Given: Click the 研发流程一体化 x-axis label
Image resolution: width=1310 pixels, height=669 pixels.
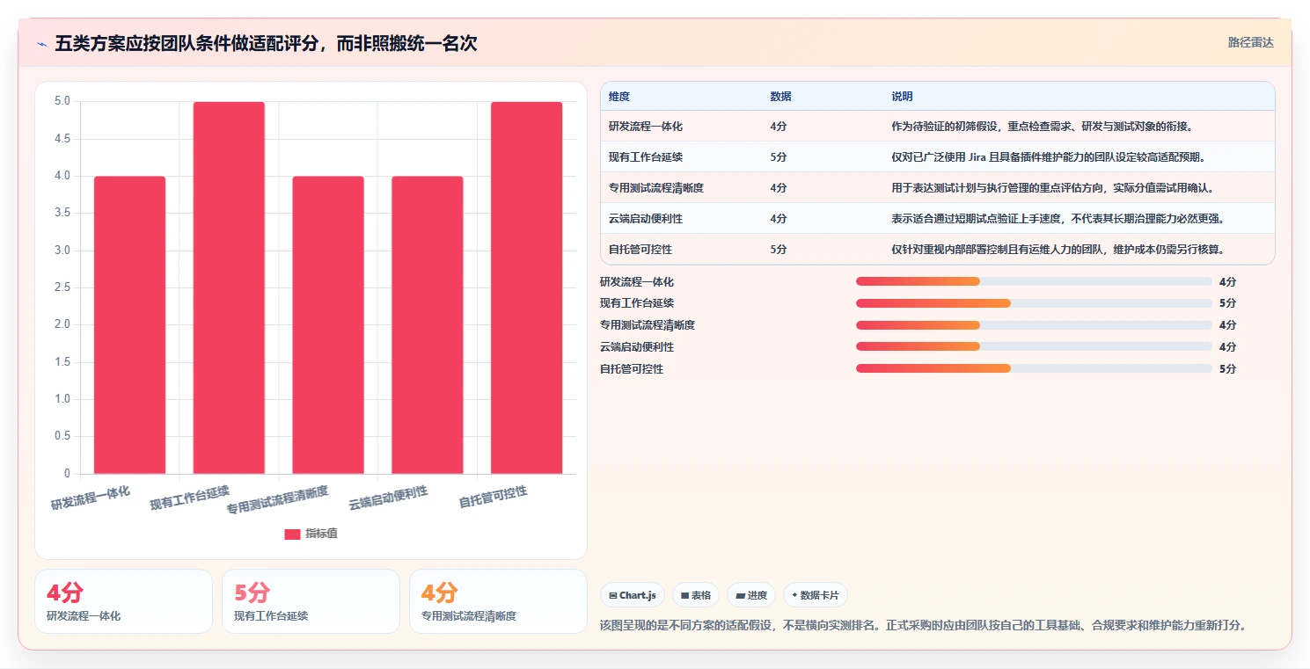Looking at the screenshot, I should tap(90, 498).
